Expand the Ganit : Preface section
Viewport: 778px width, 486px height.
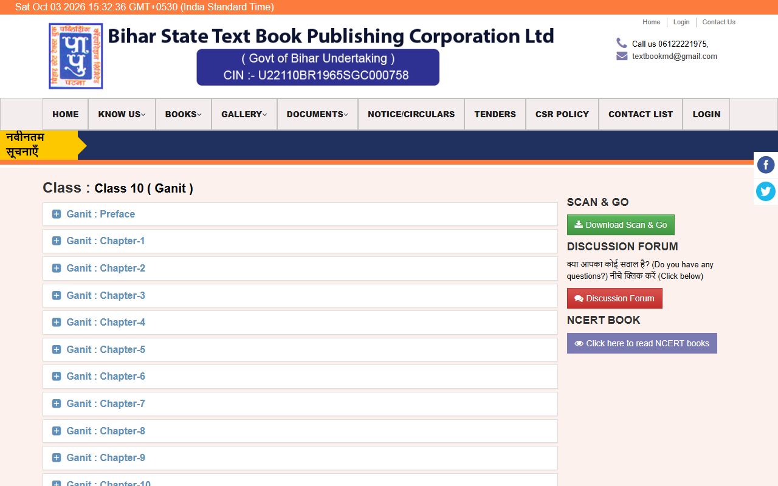(300, 214)
